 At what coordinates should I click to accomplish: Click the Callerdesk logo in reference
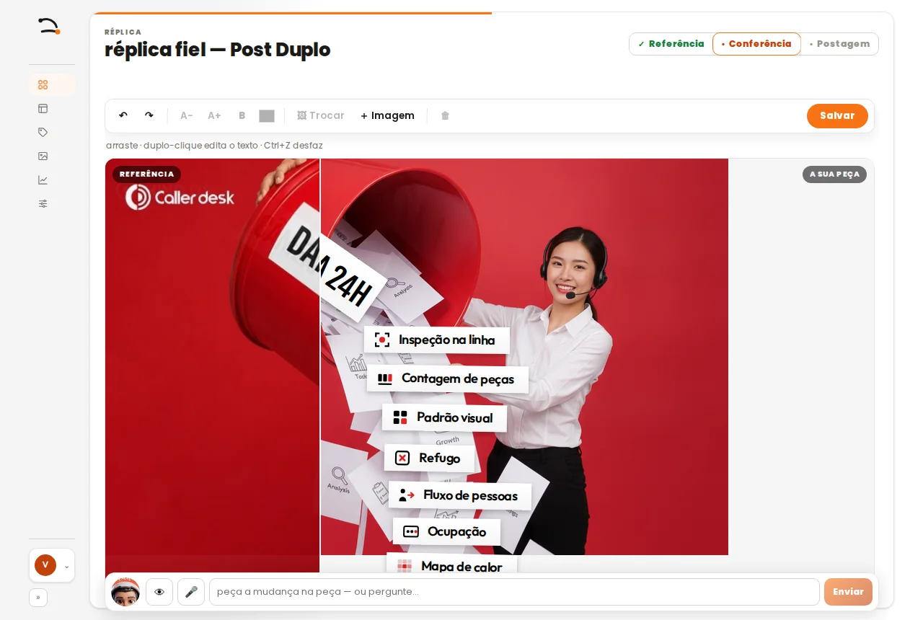tap(180, 197)
